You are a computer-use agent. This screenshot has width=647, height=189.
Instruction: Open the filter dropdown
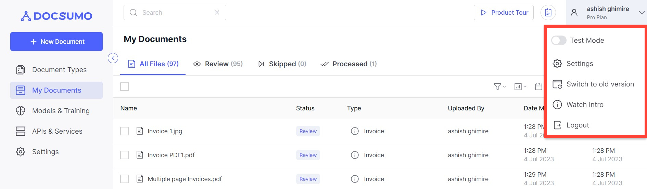click(x=499, y=87)
